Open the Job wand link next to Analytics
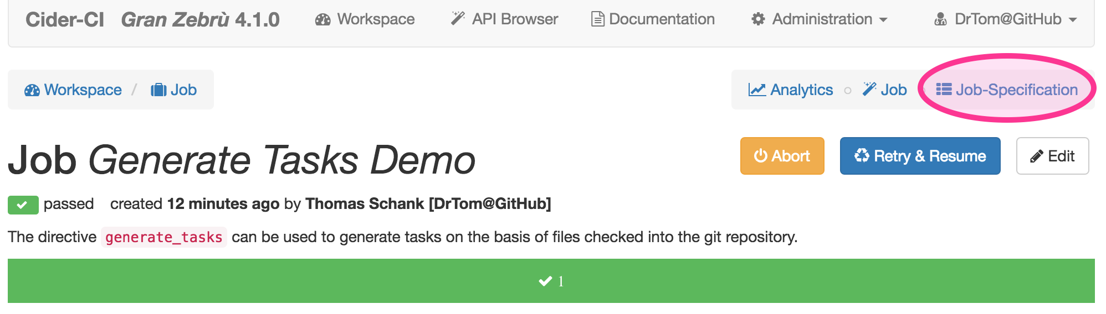 coord(884,90)
